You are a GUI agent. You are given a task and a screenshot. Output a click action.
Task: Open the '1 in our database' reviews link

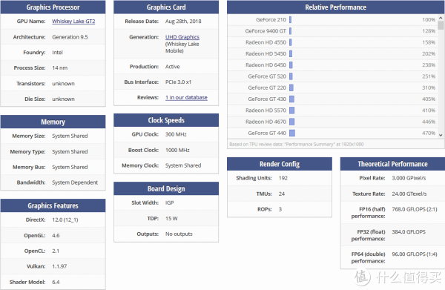coord(186,97)
